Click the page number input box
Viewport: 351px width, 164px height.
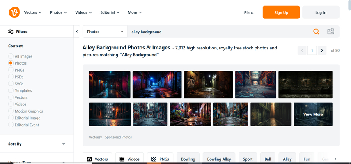pyautogui.click(x=312, y=51)
